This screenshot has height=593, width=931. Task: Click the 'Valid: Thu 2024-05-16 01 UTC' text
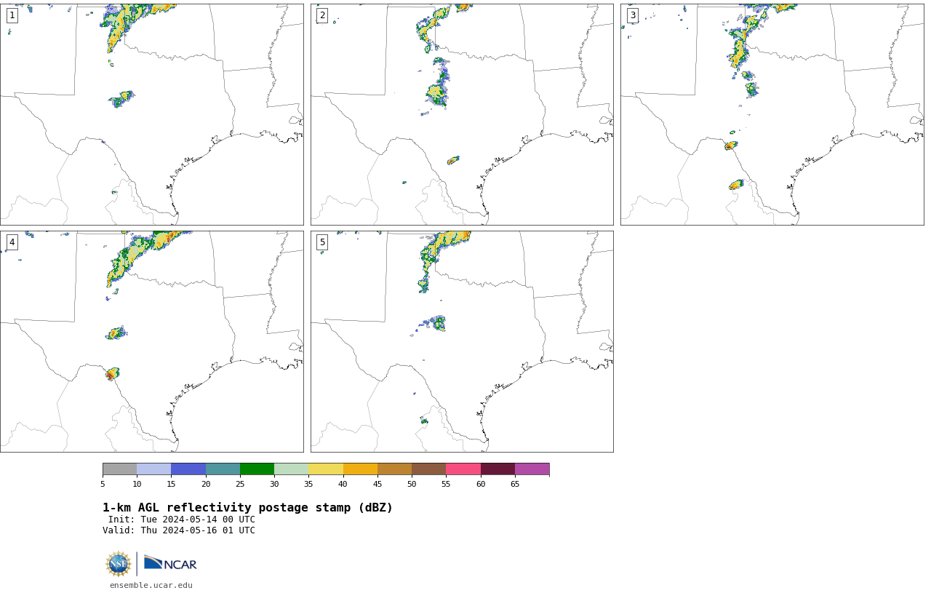[x=179, y=530]
